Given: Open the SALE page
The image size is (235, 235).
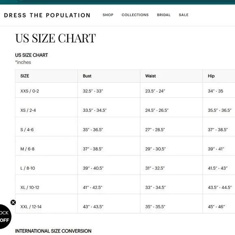Looking at the screenshot, I should tap(184, 15).
